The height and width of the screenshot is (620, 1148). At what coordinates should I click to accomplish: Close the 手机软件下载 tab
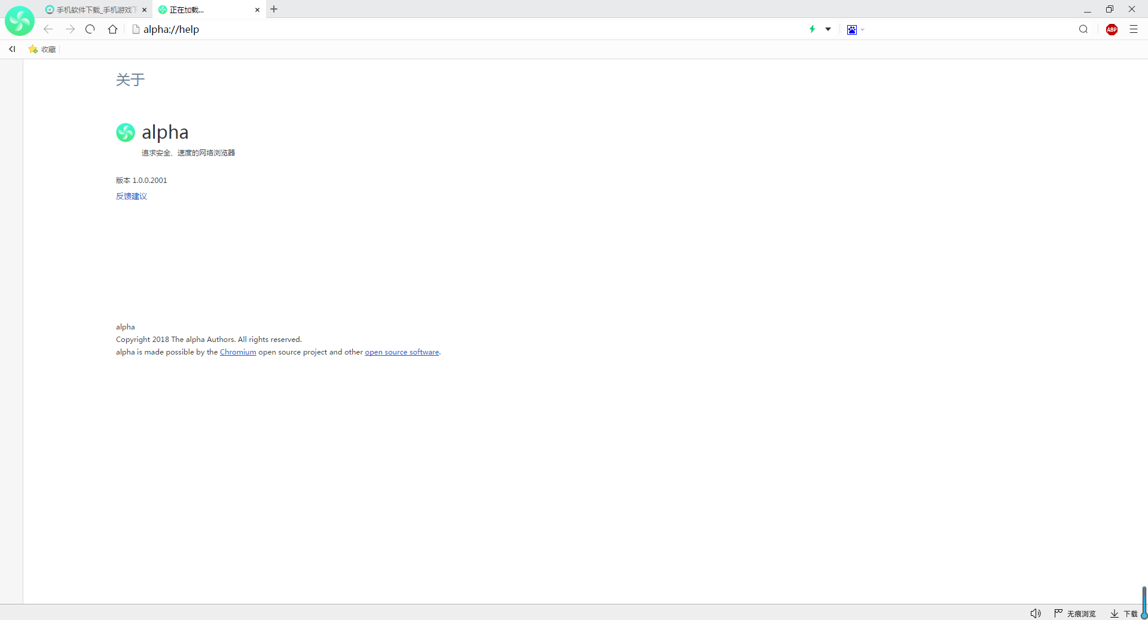click(144, 10)
